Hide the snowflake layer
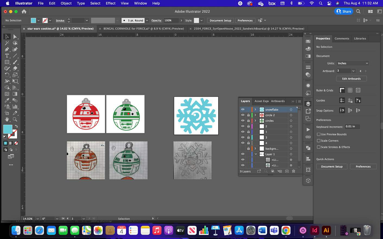The height and width of the screenshot is (239, 383). click(243, 109)
